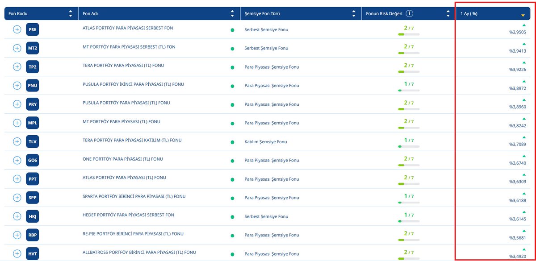Open the PSE fund code badge
Viewport: 536px width, 261px height.
coord(33,29)
